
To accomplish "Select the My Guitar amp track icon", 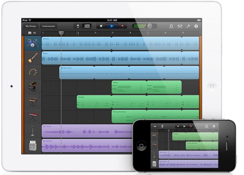I will (32, 146).
